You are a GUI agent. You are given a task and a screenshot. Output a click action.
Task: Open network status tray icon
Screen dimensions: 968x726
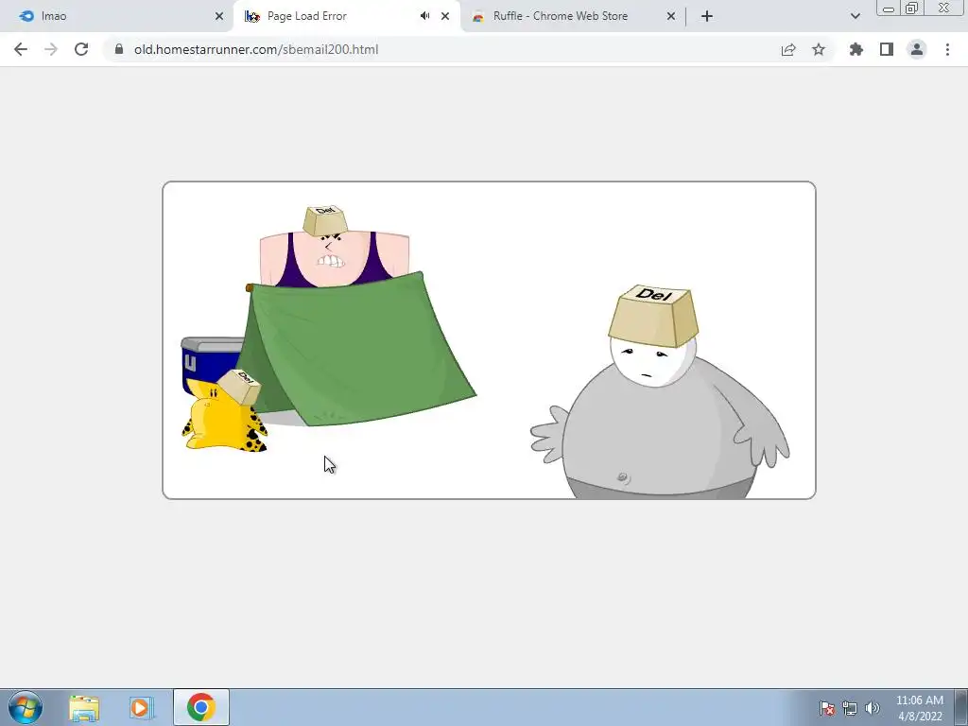850,708
